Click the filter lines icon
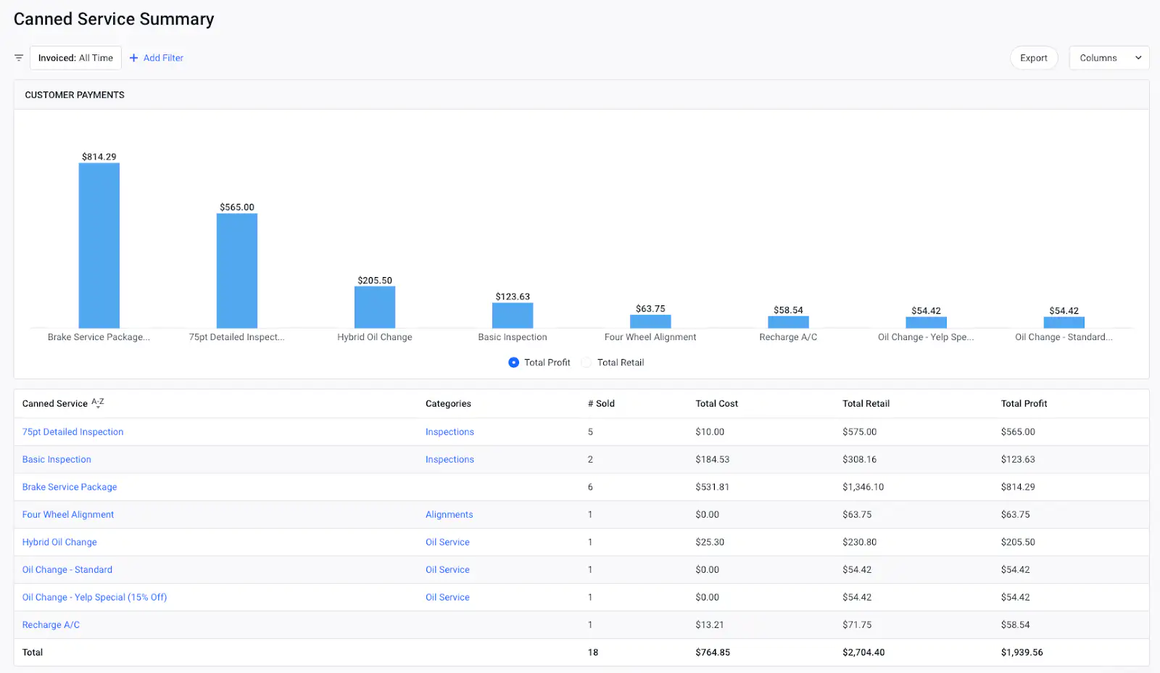Viewport: 1160px width, 673px height. (19, 58)
